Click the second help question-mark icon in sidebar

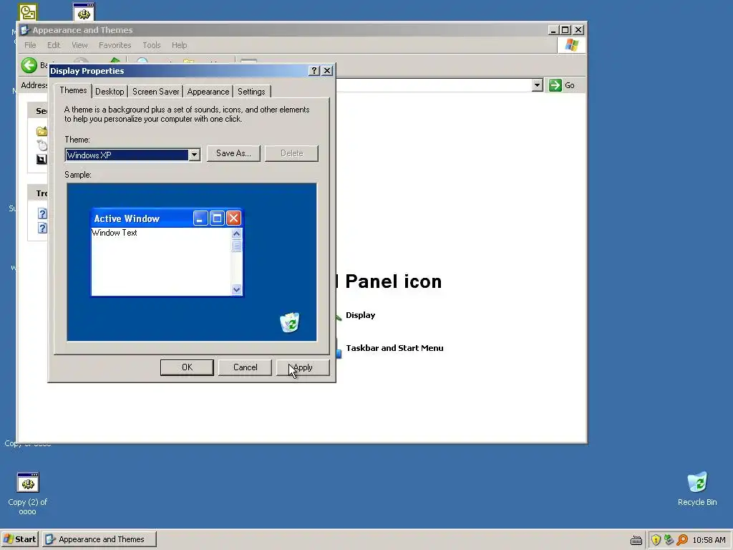(x=42, y=227)
